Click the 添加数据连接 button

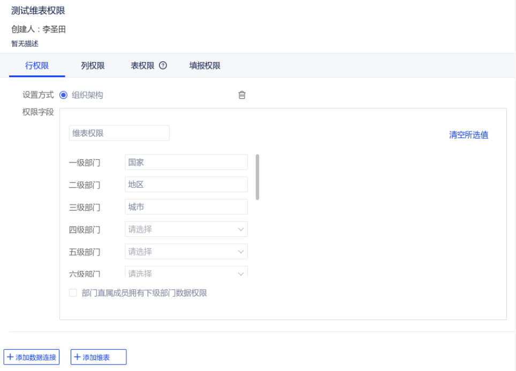coord(32,357)
